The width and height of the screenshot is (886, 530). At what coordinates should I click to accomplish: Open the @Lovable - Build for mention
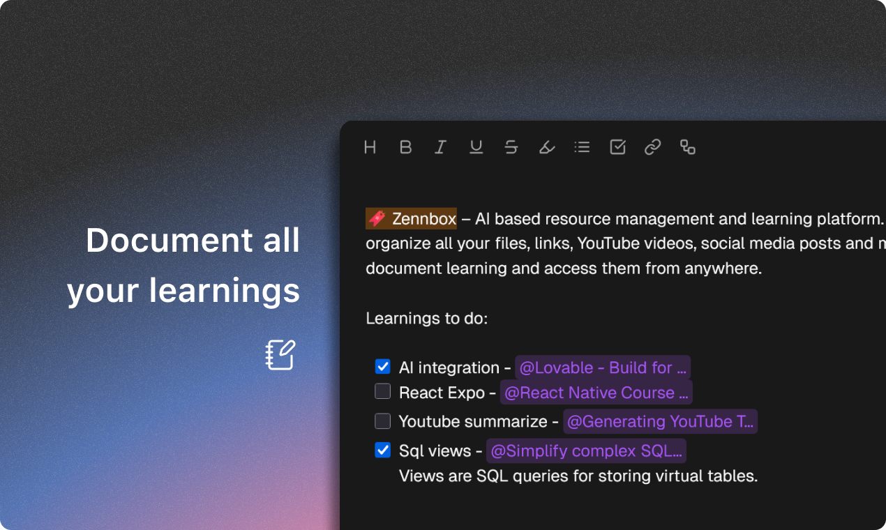(x=602, y=368)
